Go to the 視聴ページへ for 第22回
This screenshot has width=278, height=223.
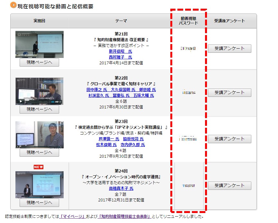click(x=39, y=109)
